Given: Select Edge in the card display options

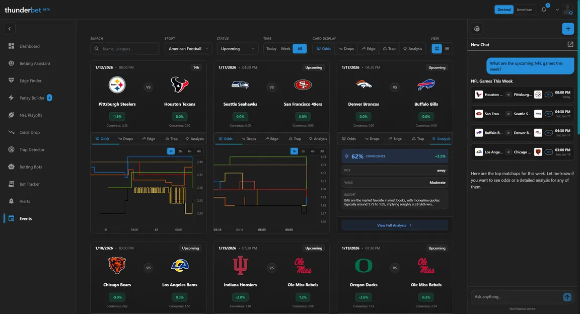Looking at the screenshot, I should click(x=368, y=49).
